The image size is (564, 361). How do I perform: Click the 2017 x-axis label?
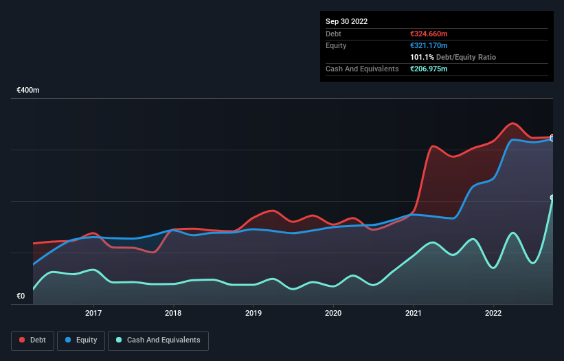93,313
